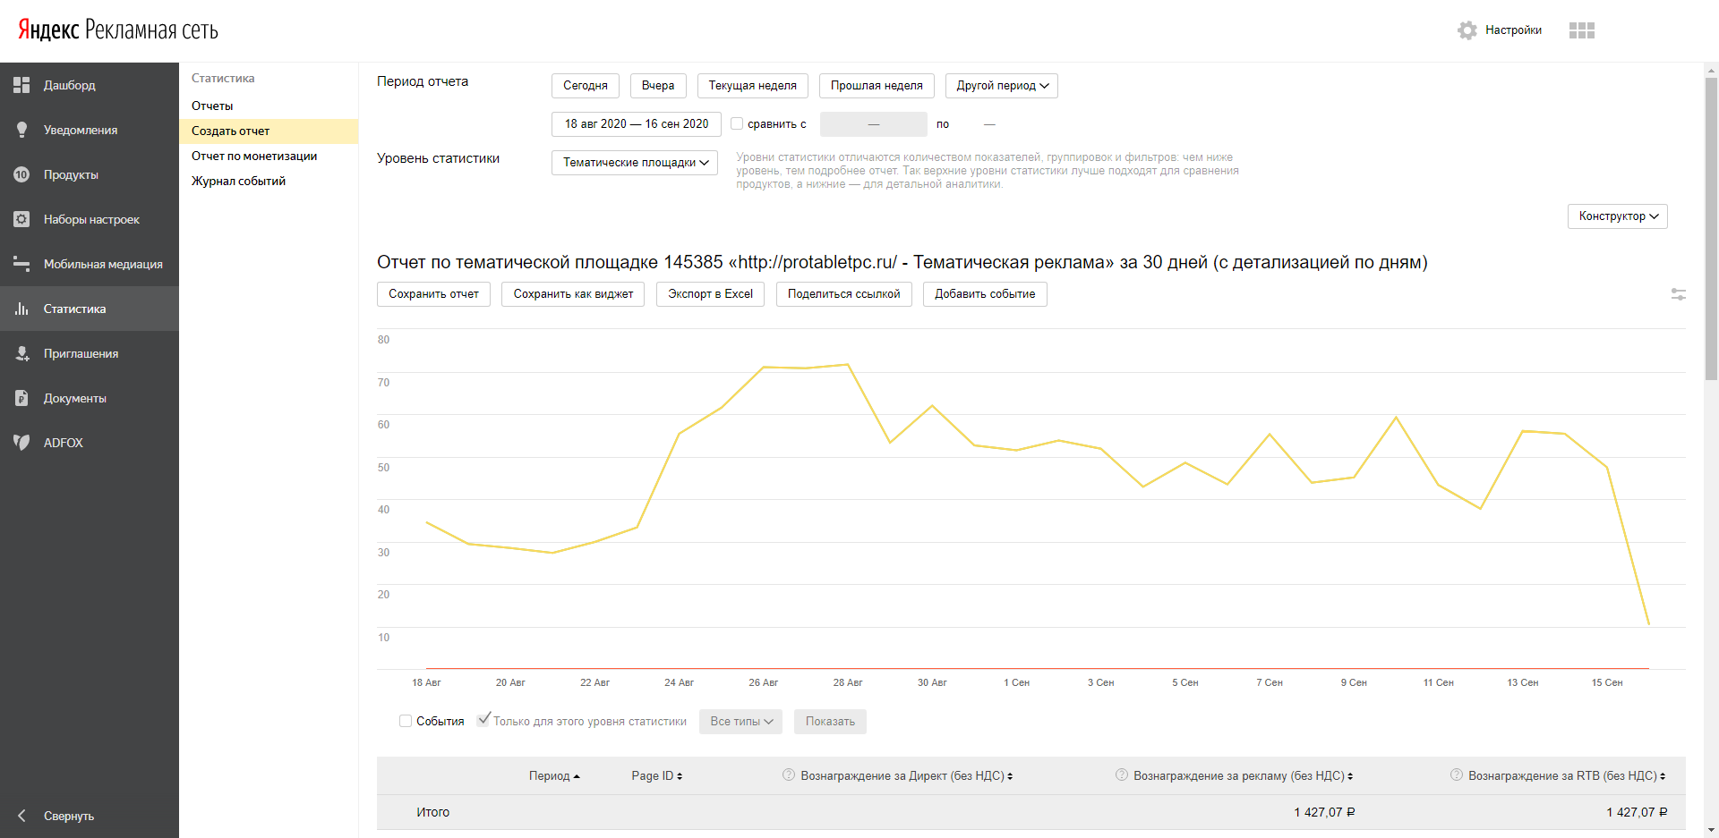Viewport: 1719px width, 838px height.
Task: Click the Documents file icon
Action: (x=21, y=398)
